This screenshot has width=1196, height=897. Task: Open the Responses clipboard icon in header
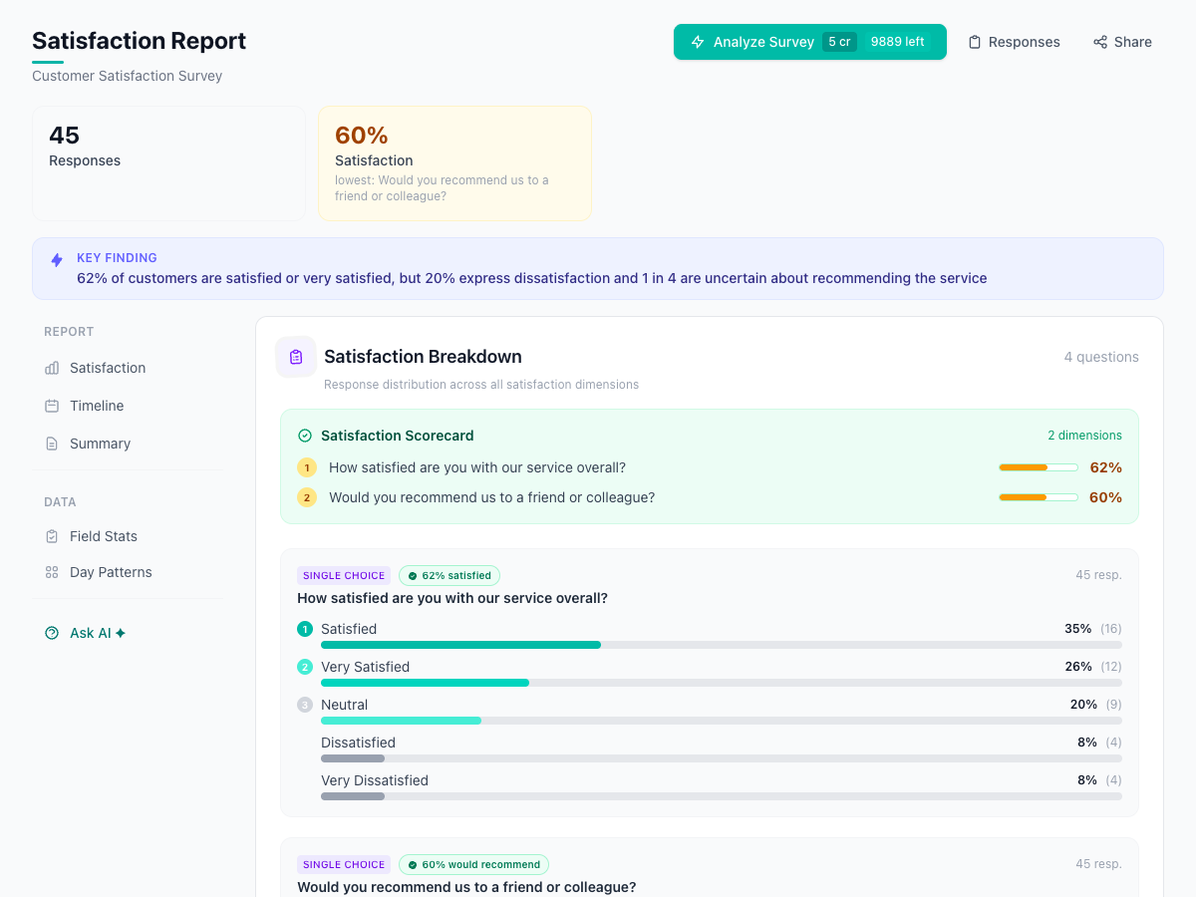[x=973, y=42]
